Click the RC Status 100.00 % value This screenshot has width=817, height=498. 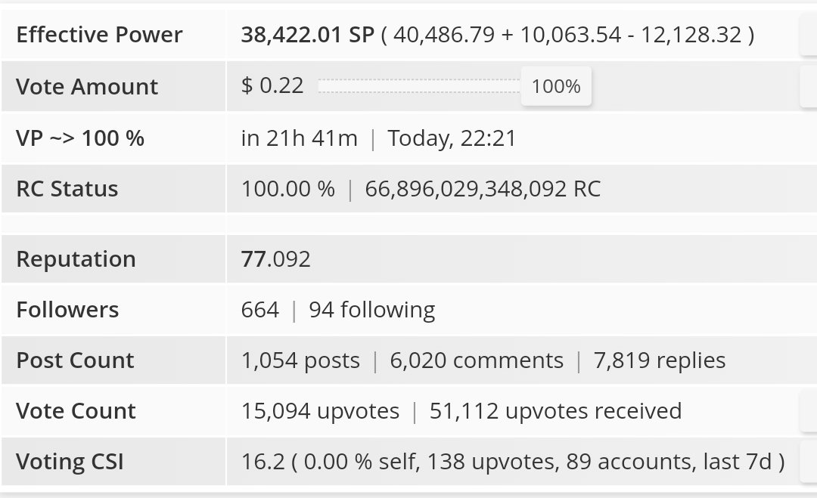click(x=287, y=189)
